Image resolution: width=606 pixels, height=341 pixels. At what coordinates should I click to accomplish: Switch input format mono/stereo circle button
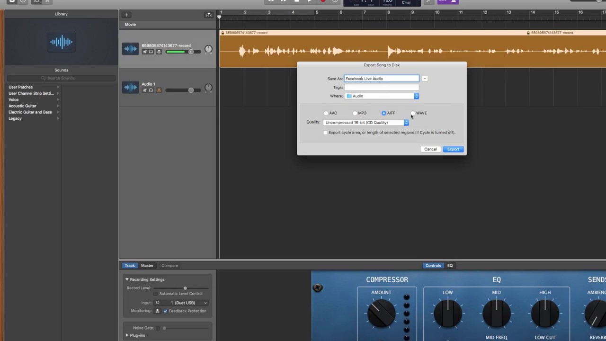[x=158, y=303]
